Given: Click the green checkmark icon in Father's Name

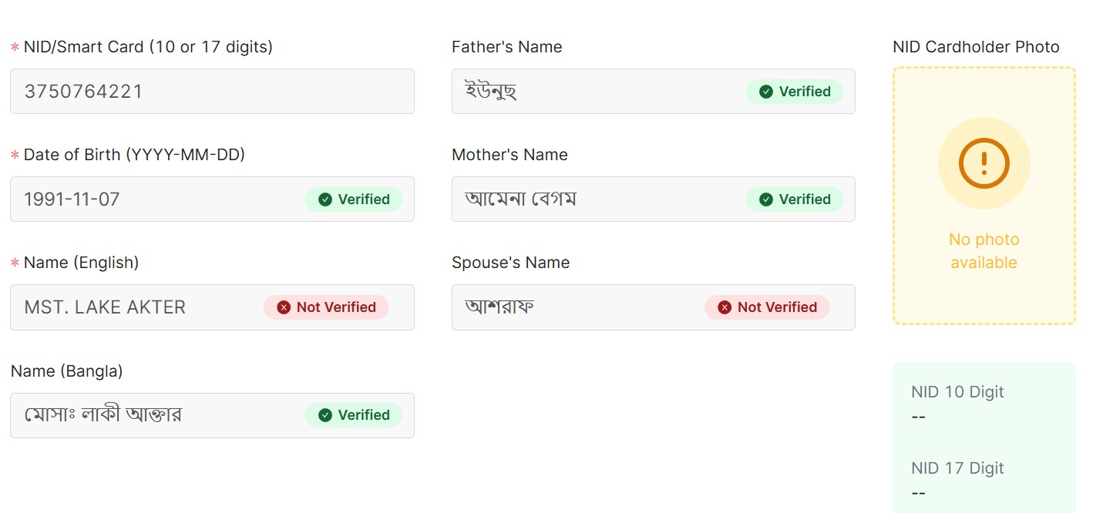Looking at the screenshot, I should coord(766,92).
